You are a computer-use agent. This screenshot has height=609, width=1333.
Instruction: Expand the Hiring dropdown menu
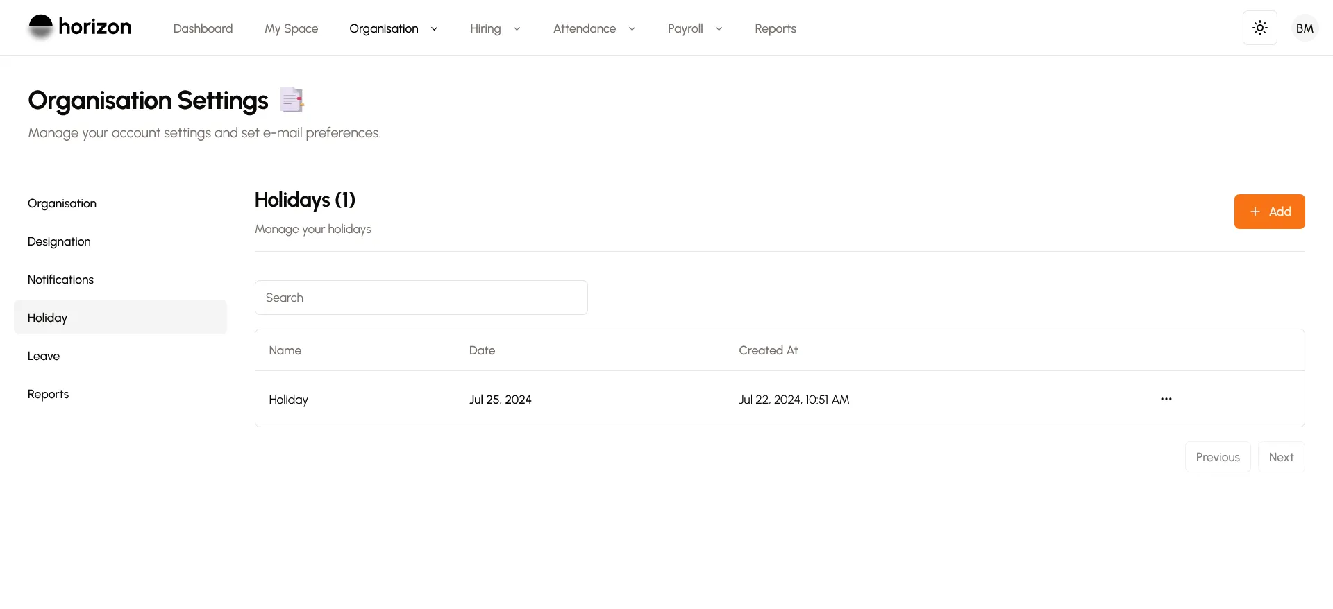point(495,28)
